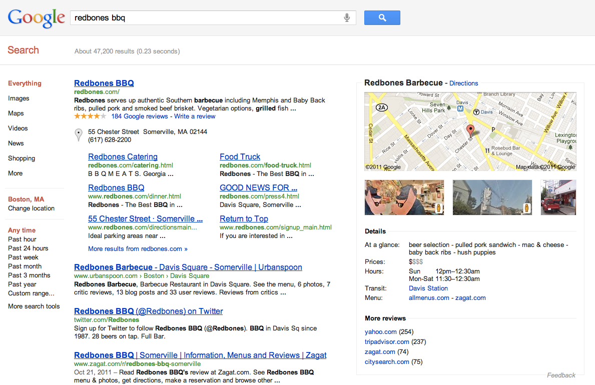Viewport: 595px width, 385px height.
Task: Open the third street view thumbnail with red truck
Action: pos(558,197)
